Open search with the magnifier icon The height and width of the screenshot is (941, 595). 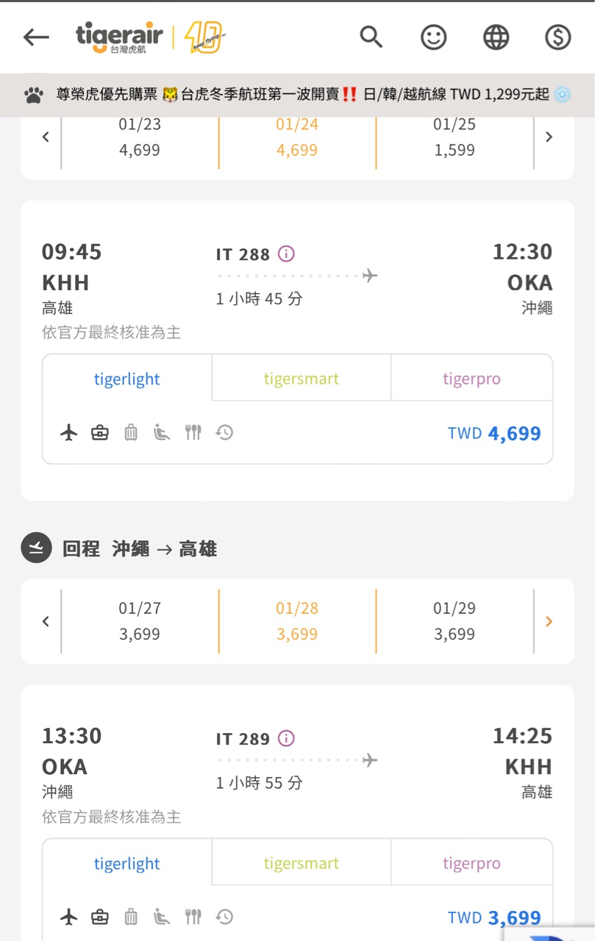click(x=371, y=37)
